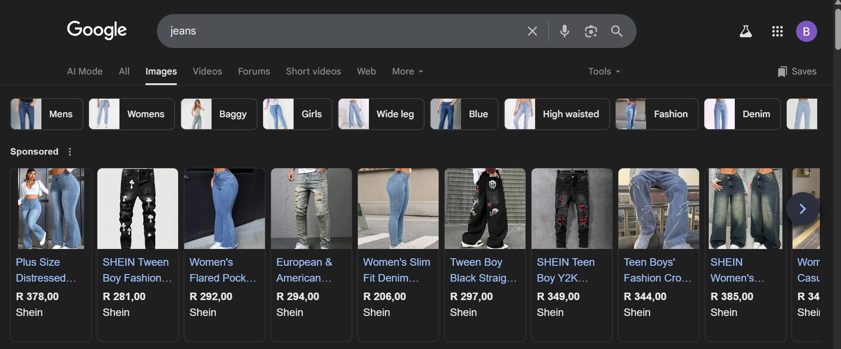The image size is (841, 349).
Task: Click the Sponsored label
Action: click(x=34, y=152)
